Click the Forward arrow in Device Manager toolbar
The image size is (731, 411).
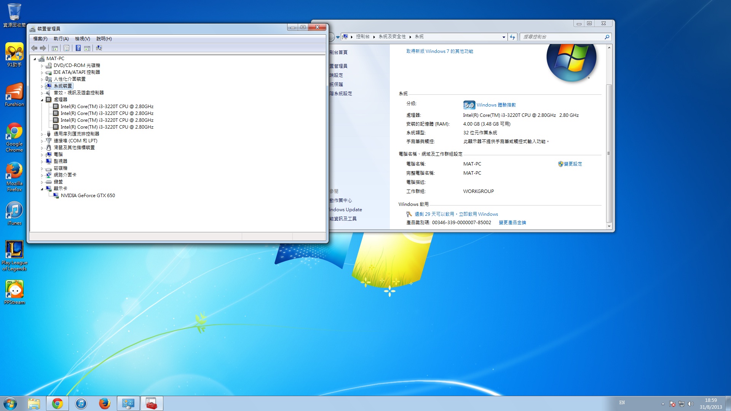click(43, 48)
